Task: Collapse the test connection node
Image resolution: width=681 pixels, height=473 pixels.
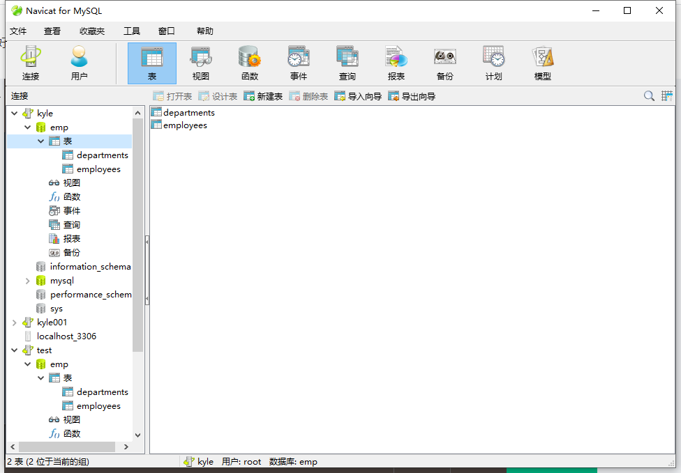Action: [x=15, y=350]
